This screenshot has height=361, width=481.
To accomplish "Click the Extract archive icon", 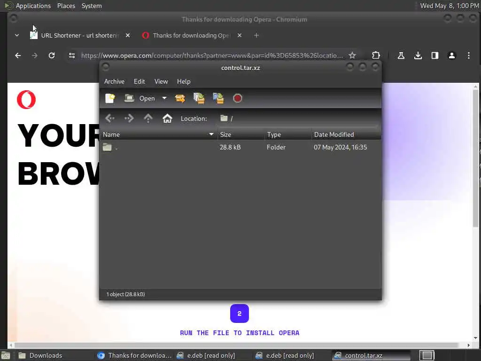I will click(180, 98).
